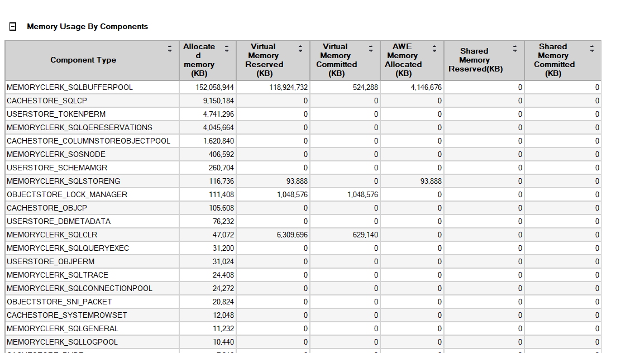The width and height of the screenshot is (626, 353).
Task: Sort by Component Type column arrows
Action: pyautogui.click(x=170, y=49)
